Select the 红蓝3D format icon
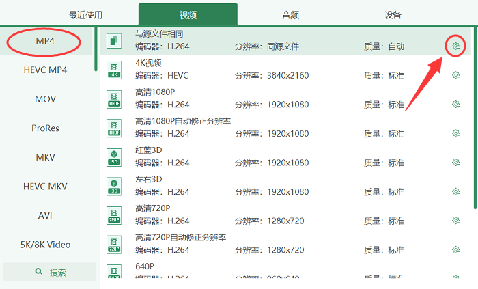The width and height of the screenshot is (478, 289). [114, 157]
